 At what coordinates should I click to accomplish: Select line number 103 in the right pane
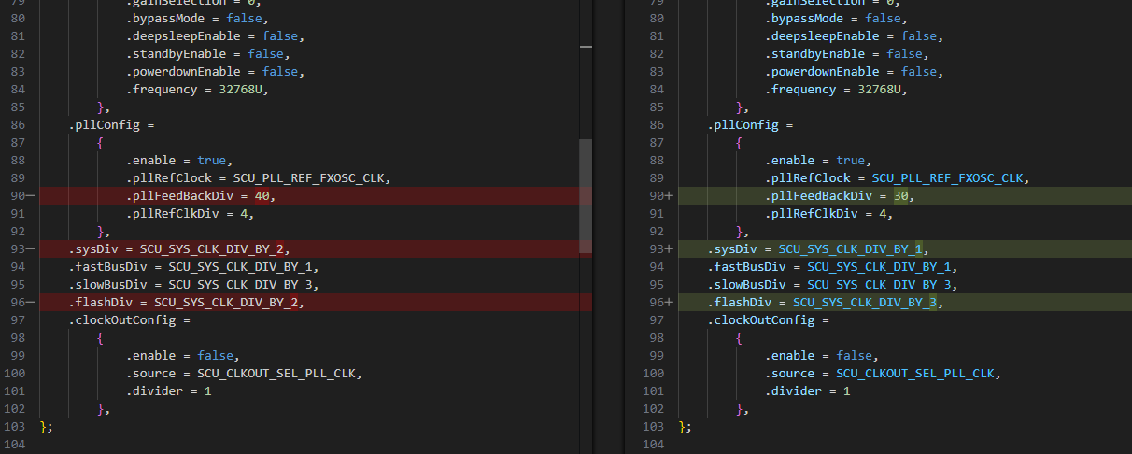[x=654, y=427]
